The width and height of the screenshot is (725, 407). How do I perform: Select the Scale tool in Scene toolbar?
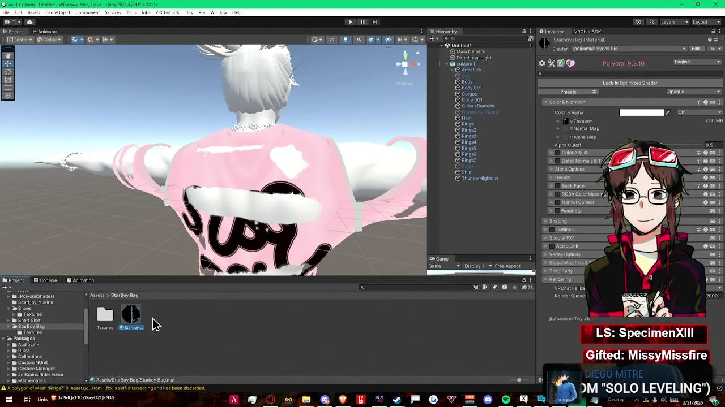(8, 80)
